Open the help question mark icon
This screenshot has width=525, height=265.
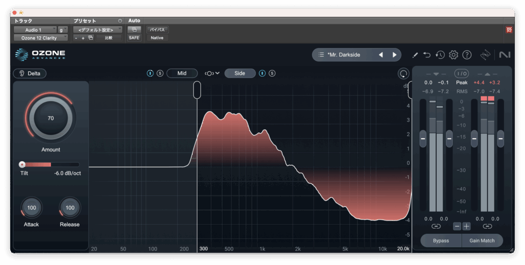point(467,55)
